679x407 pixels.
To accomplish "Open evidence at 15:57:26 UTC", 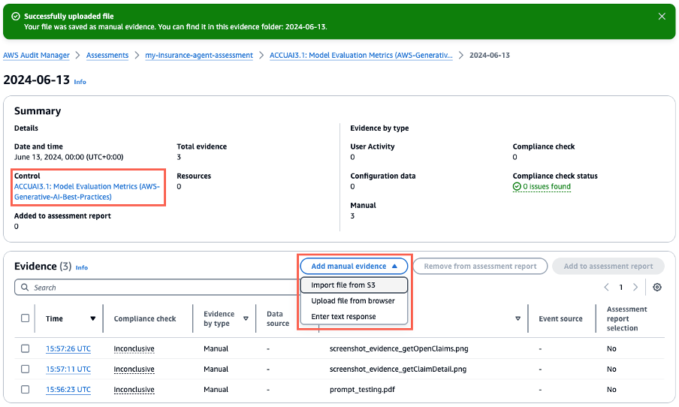I will click(68, 348).
